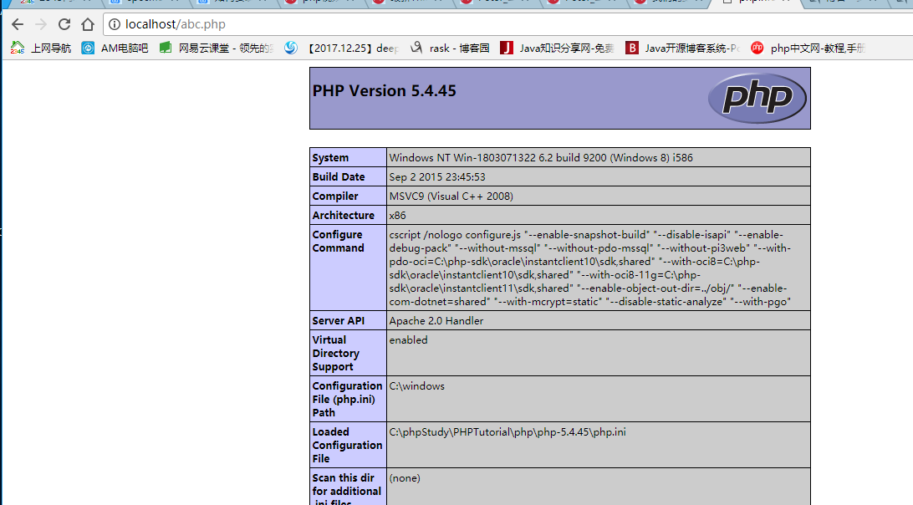Select the Configuration File (php.ini) Path label
Viewport: 913px width, 505px height.
point(348,400)
